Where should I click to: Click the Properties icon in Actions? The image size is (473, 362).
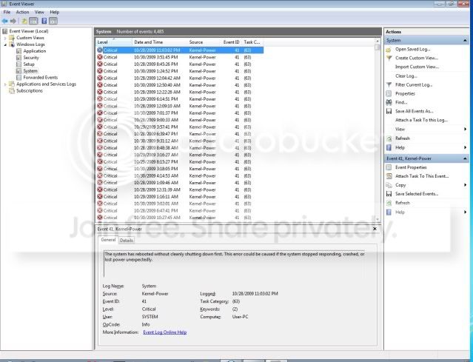(x=389, y=93)
